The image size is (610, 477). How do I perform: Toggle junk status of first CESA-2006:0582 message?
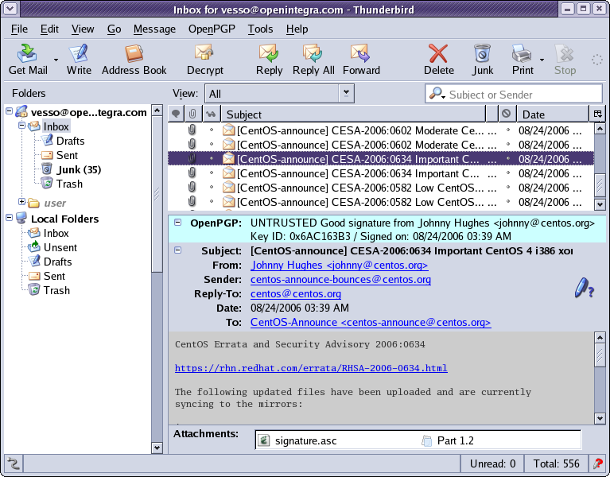pyautogui.click(x=507, y=188)
